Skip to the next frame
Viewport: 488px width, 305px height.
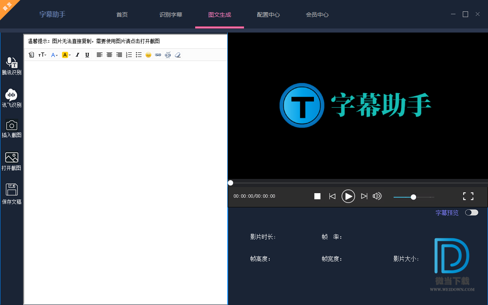pos(364,196)
